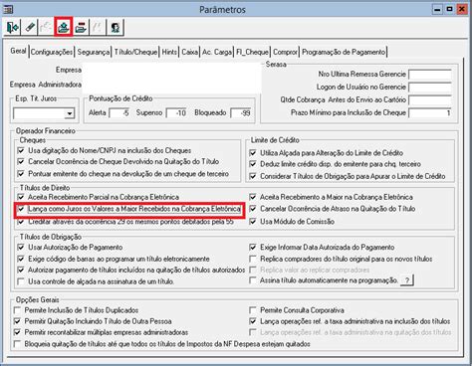Screen dimensions: 472x366
Task: Uncheck Aceita Recebimento a Maior na Cobrança Eletrônica
Action: (253, 197)
